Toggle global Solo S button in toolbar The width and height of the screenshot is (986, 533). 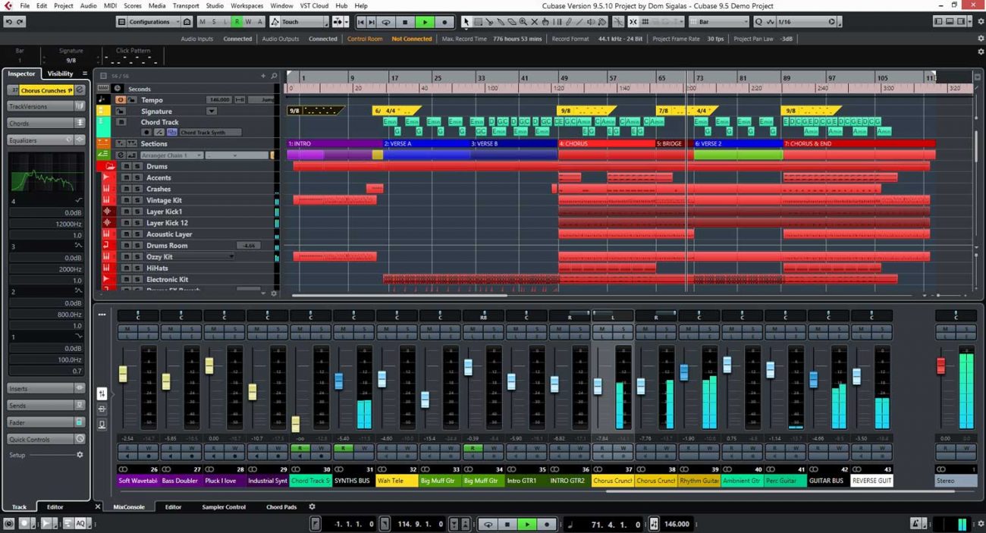[x=214, y=22]
